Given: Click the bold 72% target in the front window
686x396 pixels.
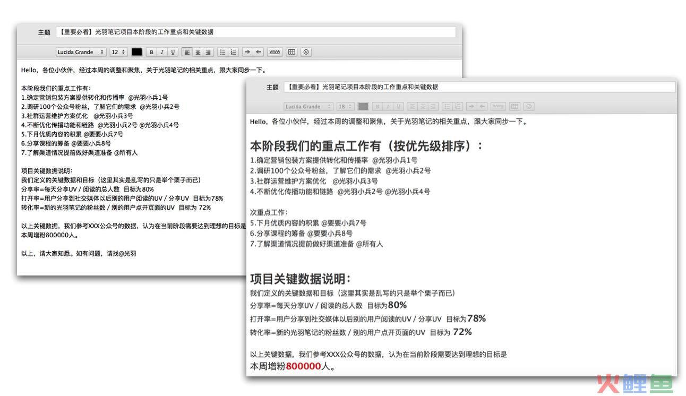Looking at the screenshot, I should [462, 332].
